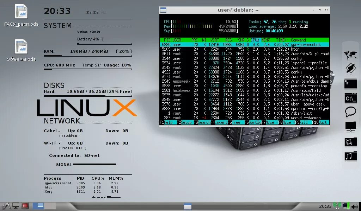Click the terminal button in the taskbar
The height and width of the screenshot is (211, 361).
coord(188,206)
